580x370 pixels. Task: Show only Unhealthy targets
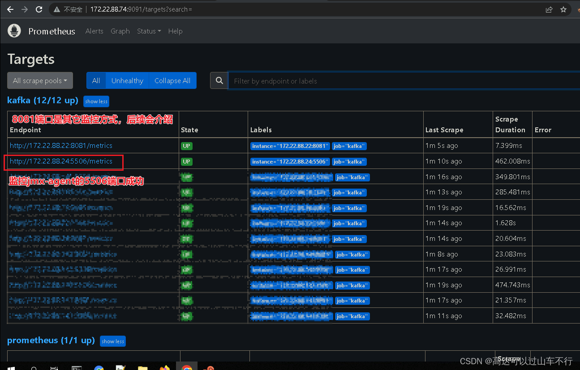pyautogui.click(x=127, y=80)
